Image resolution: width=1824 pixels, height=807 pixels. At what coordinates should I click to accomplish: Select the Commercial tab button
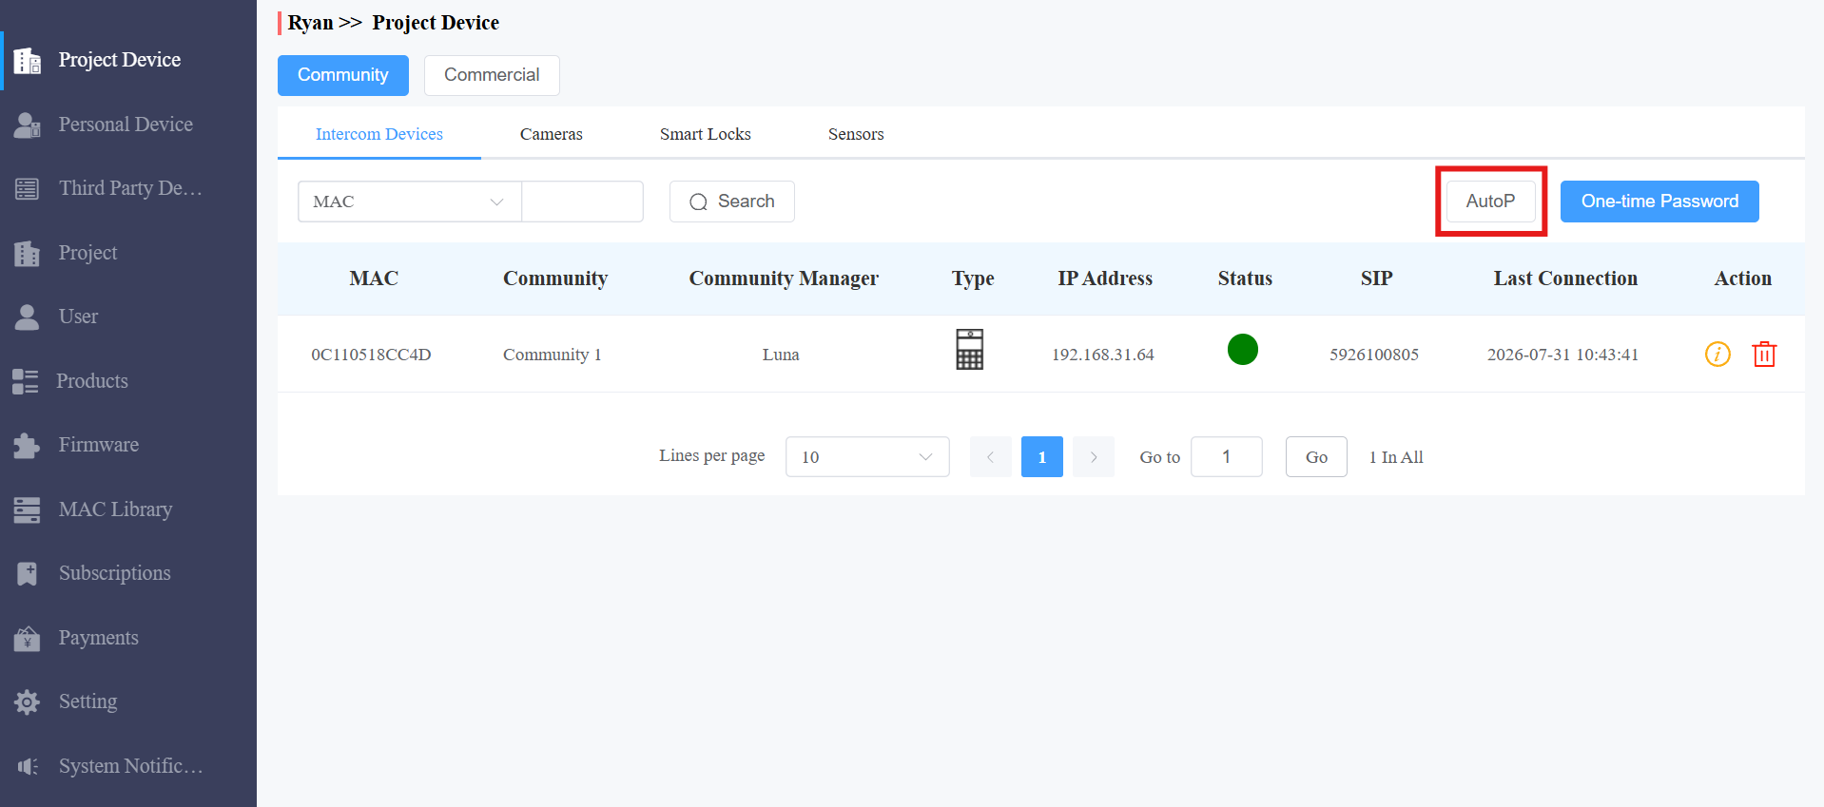[x=492, y=75]
